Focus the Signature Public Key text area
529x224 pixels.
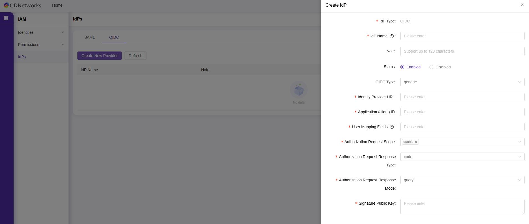[x=462, y=206]
